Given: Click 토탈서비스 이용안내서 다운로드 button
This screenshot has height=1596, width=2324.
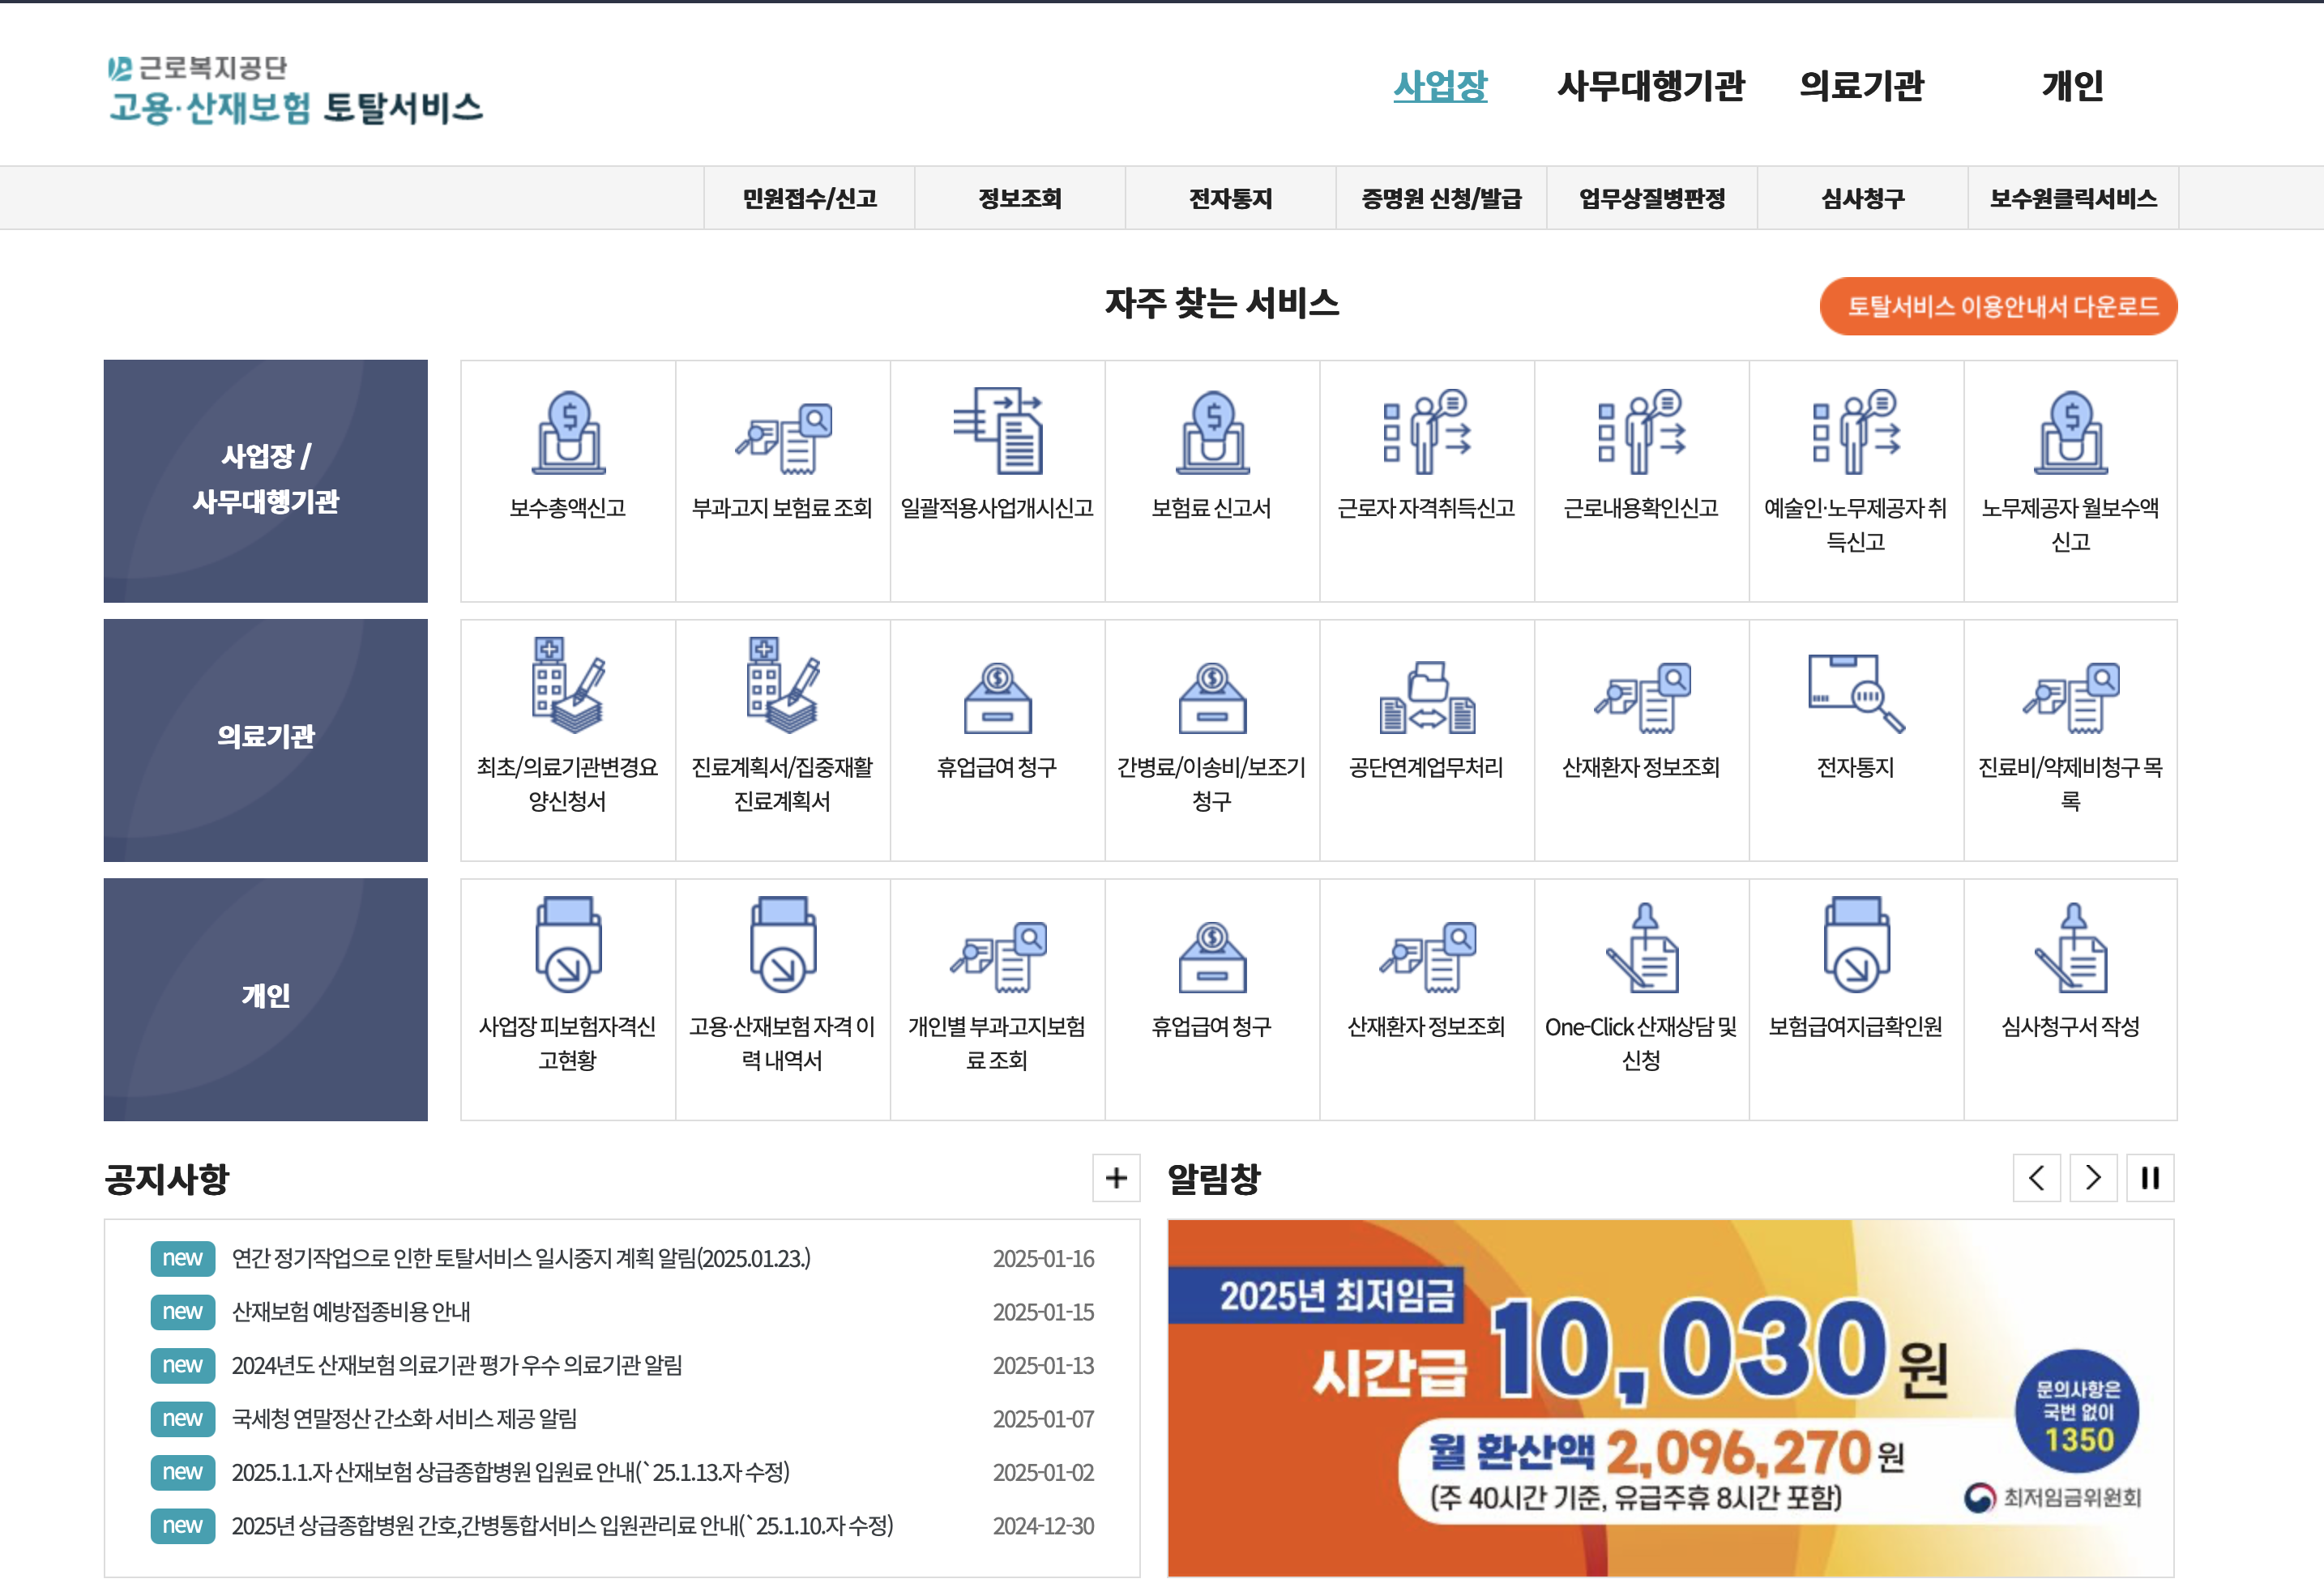Looking at the screenshot, I should point(1998,306).
